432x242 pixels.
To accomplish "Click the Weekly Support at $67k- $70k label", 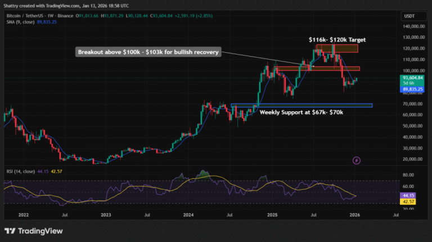I will (300, 112).
